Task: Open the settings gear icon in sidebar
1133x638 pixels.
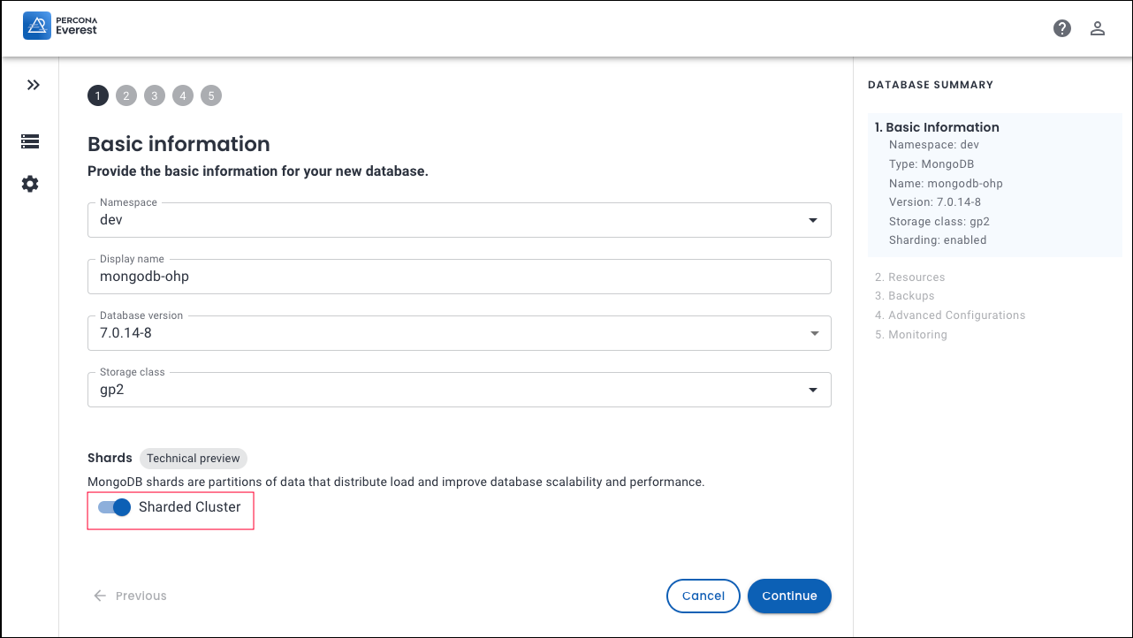Action: 30,184
